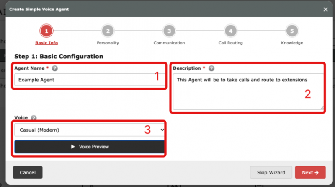Jump to step 2 Personality

click(x=108, y=31)
